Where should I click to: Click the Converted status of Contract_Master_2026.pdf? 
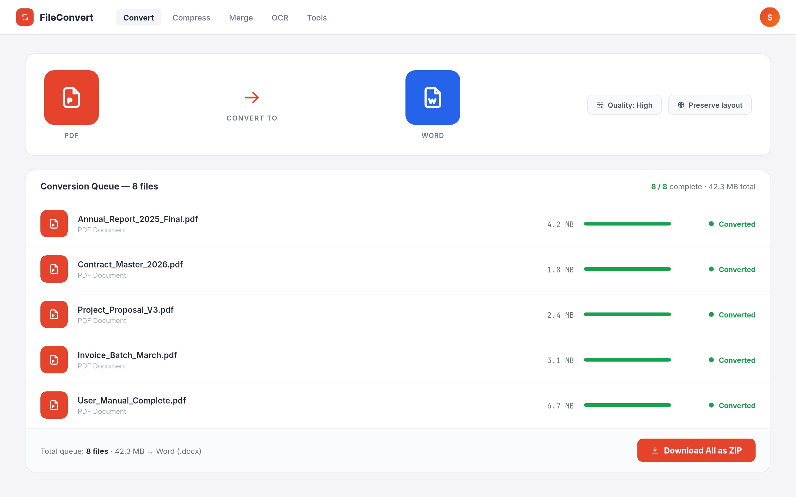coord(737,270)
